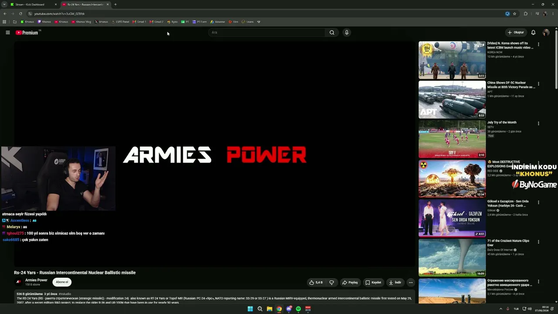Open options for China DF-5C video
The image size is (558, 314).
[x=538, y=84]
